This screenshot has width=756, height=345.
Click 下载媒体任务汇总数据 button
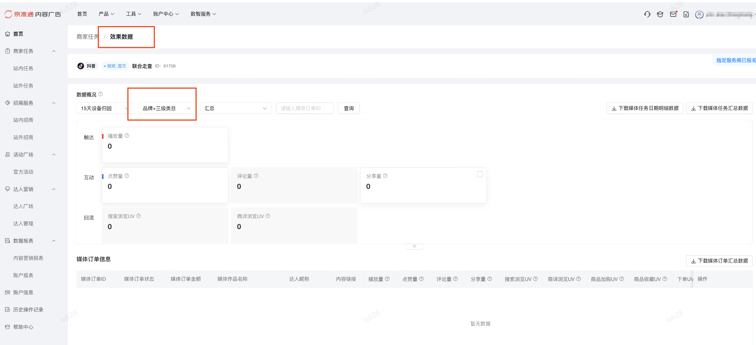[719, 108]
